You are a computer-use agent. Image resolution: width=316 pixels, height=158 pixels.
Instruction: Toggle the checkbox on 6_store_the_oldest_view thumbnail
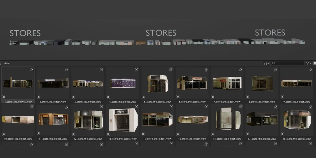177,97
